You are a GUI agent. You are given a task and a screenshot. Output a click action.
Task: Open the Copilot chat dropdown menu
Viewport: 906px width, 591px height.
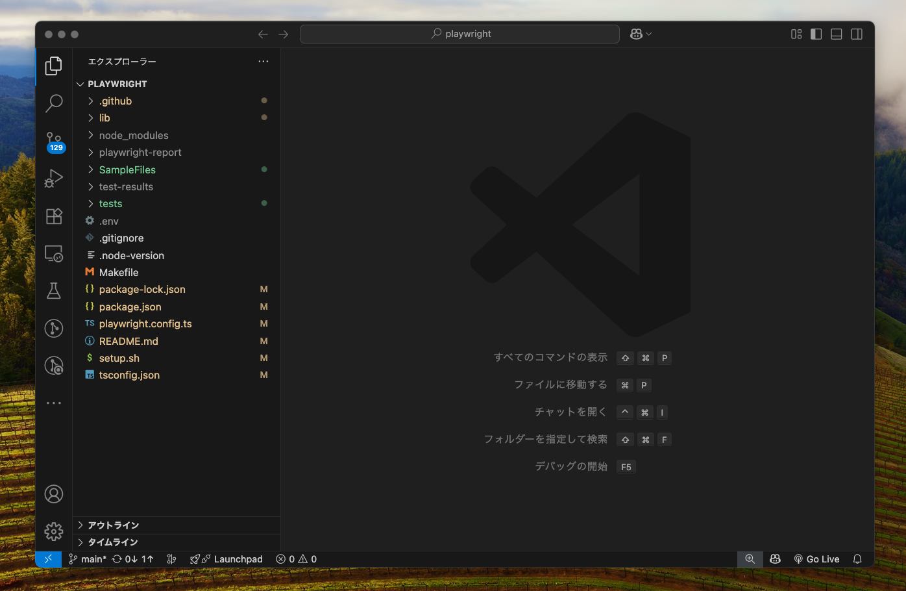pos(649,34)
